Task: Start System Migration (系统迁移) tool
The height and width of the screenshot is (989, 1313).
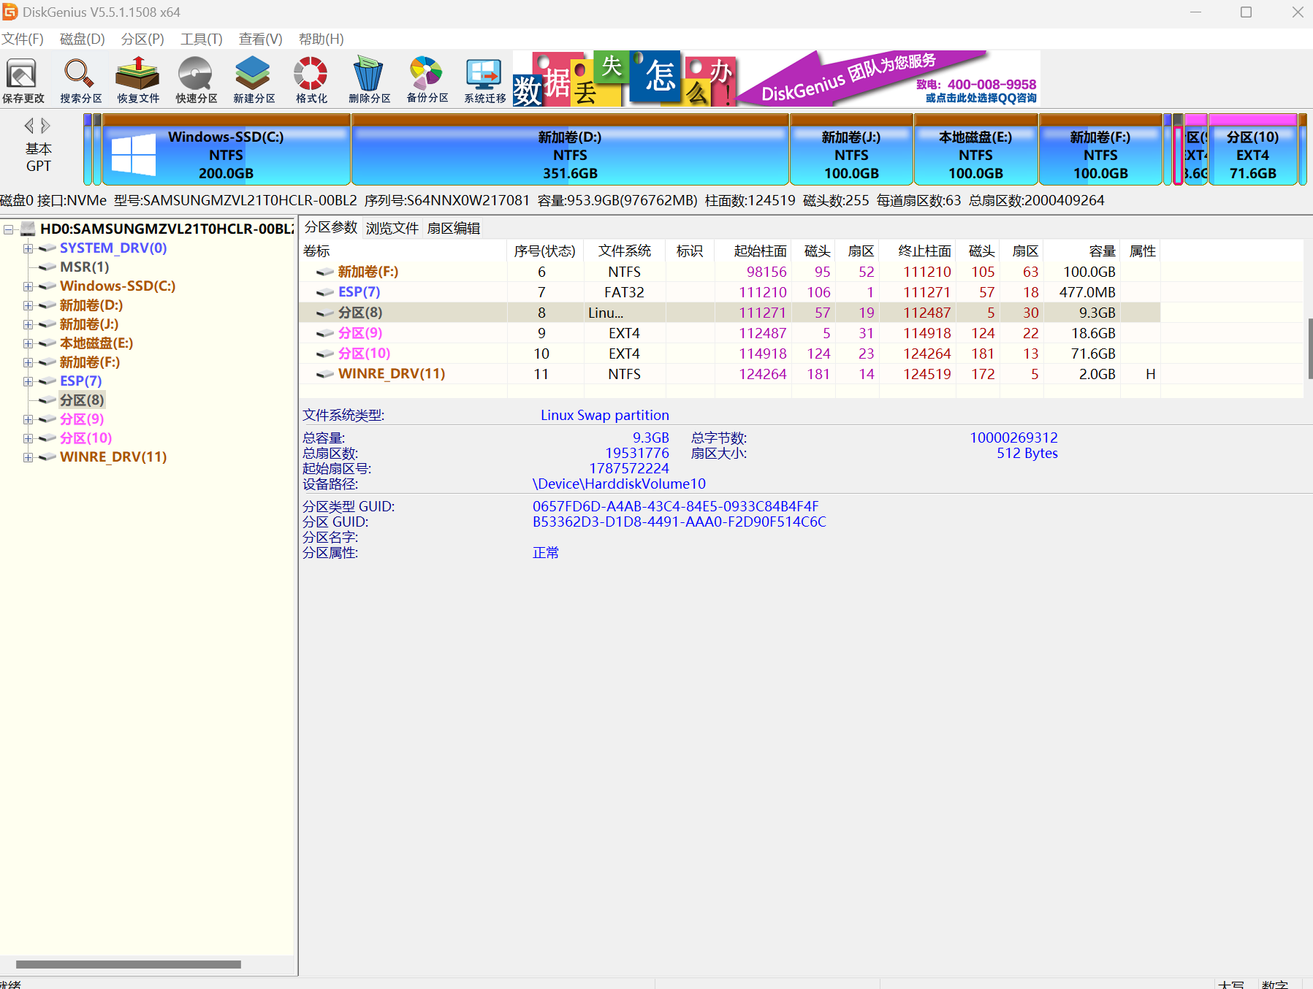Action: pyautogui.click(x=484, y=80)
